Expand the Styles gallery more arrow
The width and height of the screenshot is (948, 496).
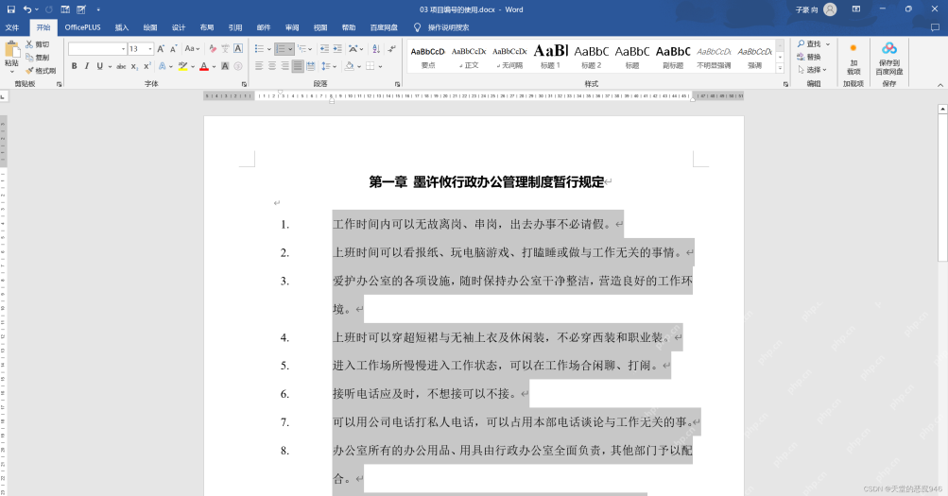[781, 68]
